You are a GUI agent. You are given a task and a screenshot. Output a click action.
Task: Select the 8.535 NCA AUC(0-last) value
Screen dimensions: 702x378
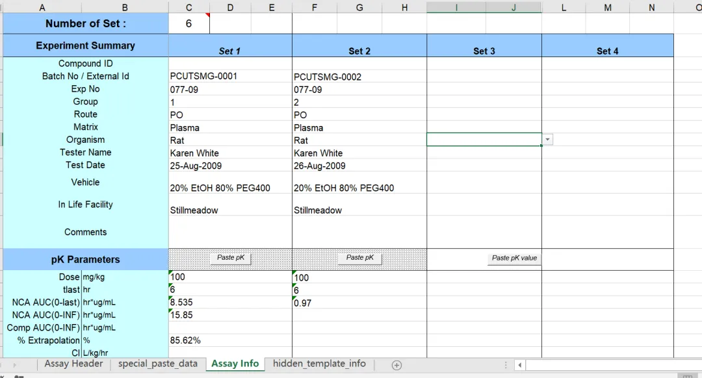(x=230, y=303)
